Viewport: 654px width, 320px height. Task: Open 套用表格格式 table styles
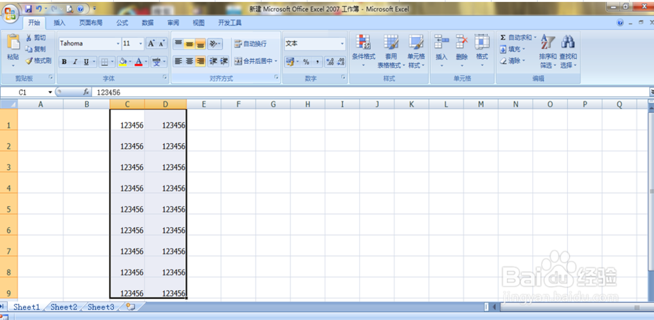(391, 52)
